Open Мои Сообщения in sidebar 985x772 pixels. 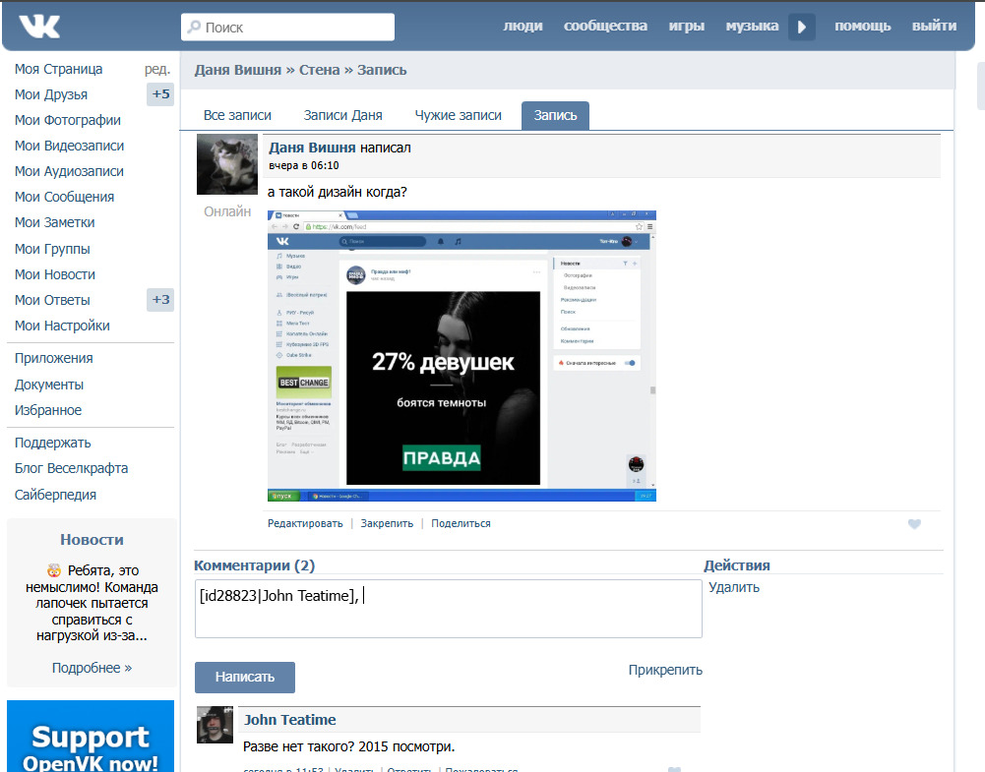(64, 197)
